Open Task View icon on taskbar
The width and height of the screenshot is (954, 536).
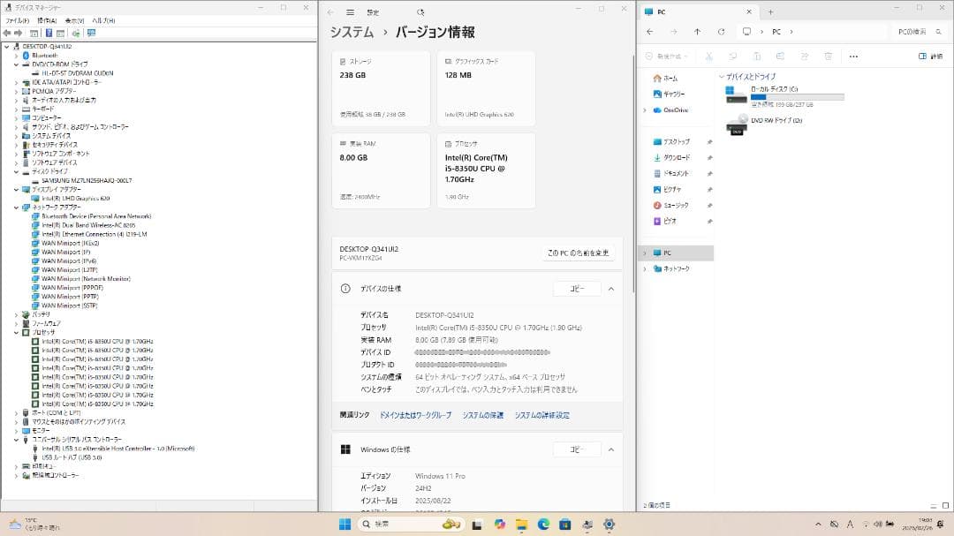[x=477, y=524]
